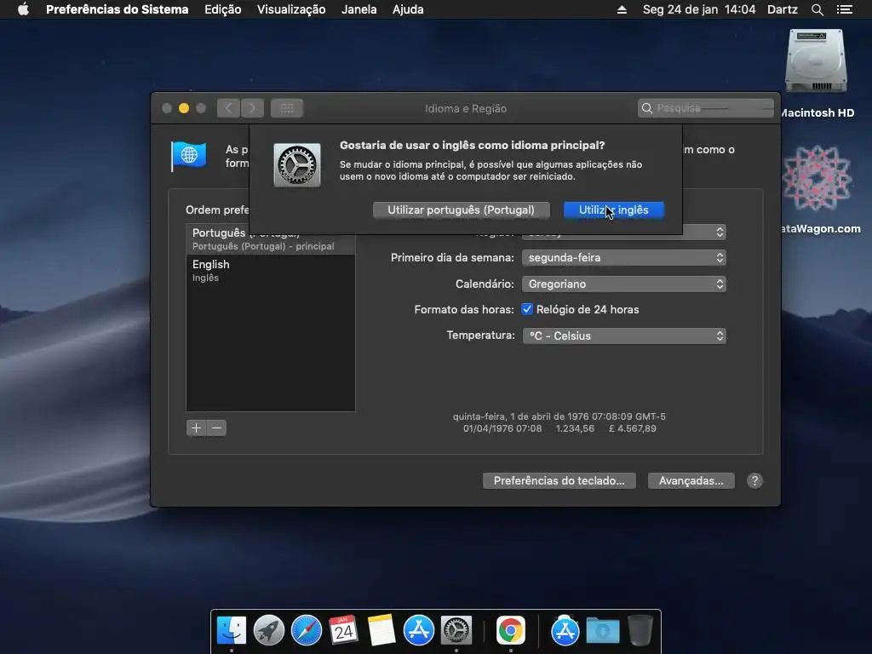Screen dimensions: 872x654
Task: Click the forward arrow in preferences toolbar
Action: pos(252,108)
